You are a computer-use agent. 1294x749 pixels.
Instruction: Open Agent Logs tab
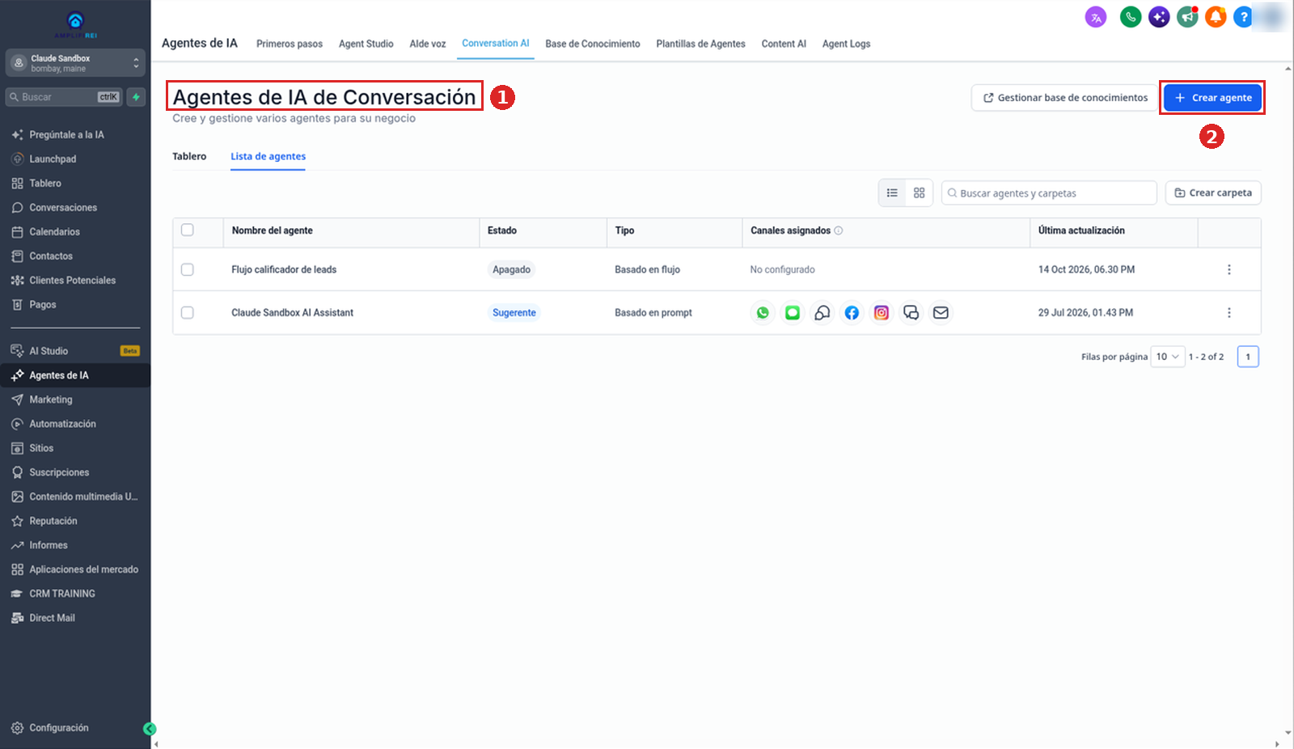coord(846,44)
